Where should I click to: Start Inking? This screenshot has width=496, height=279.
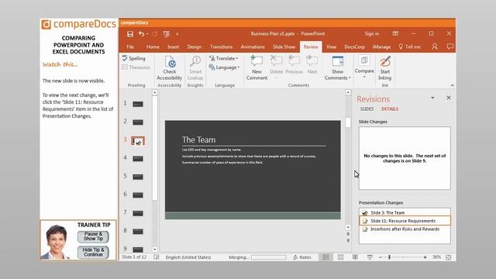pyautogui.click(x=385, y=68)
